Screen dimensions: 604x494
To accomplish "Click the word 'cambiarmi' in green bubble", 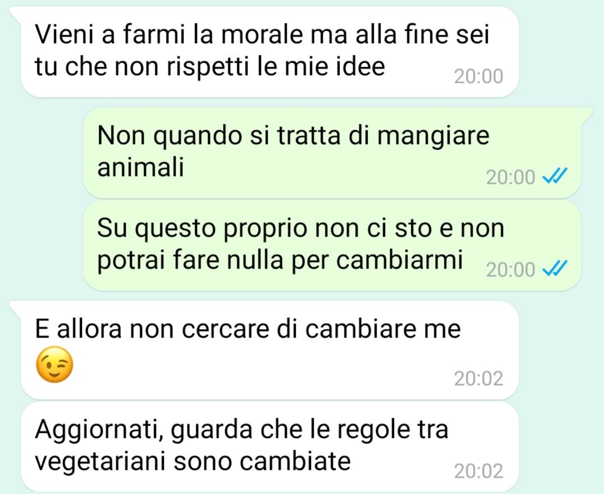I will pos(399,260).
